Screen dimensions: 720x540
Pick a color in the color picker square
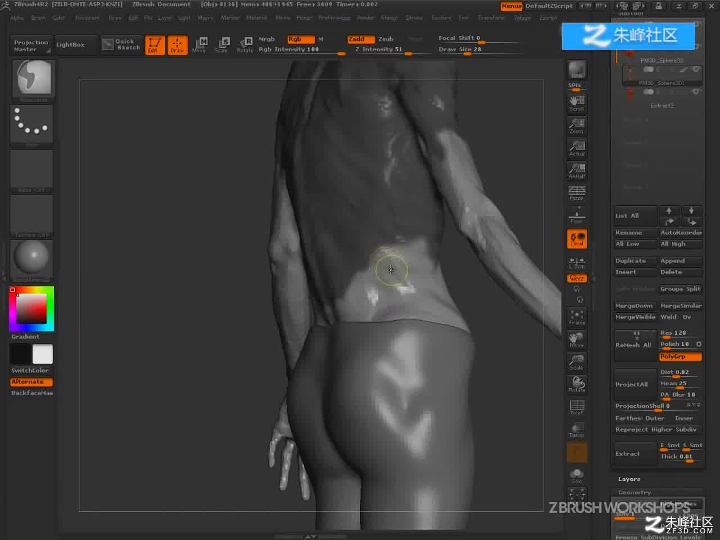[x=31, y=308]
